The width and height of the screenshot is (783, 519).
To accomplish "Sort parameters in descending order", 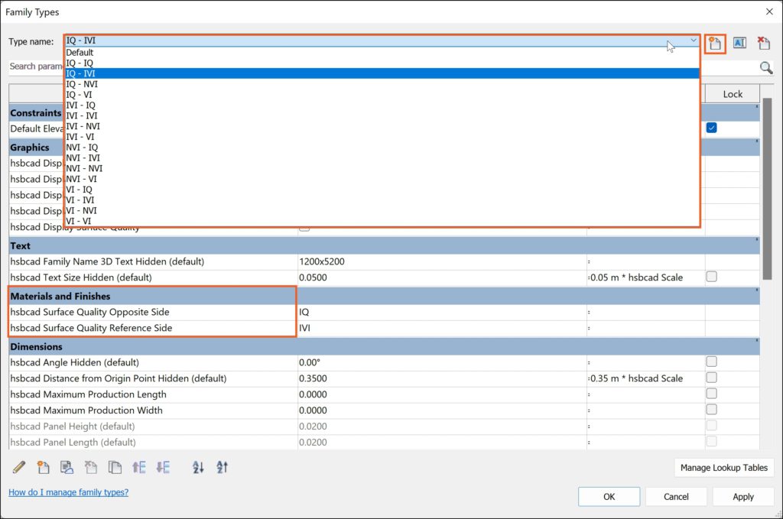I will point(223,467).
